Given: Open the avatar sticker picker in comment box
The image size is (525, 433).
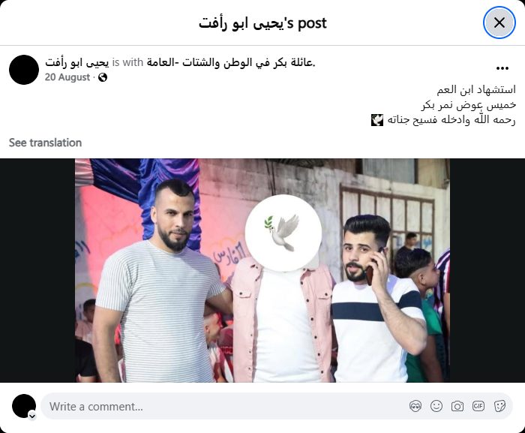Looking at the screenshot, I should click(415, 407).
